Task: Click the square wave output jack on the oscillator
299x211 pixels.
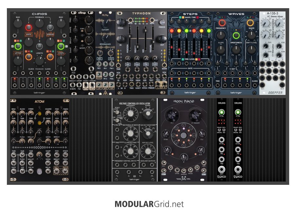Action: click(152, 172)
